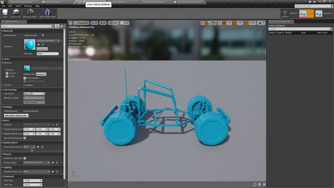
Task: Open the Help menu
Action: tap(37, 6)
